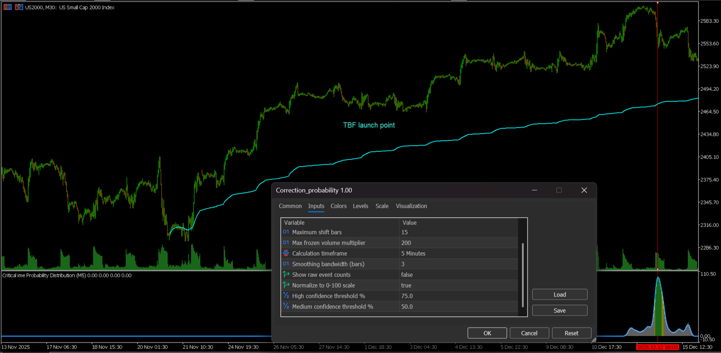
Task: Click fraction icon of High confidence threshold
Action: point(286,296)
